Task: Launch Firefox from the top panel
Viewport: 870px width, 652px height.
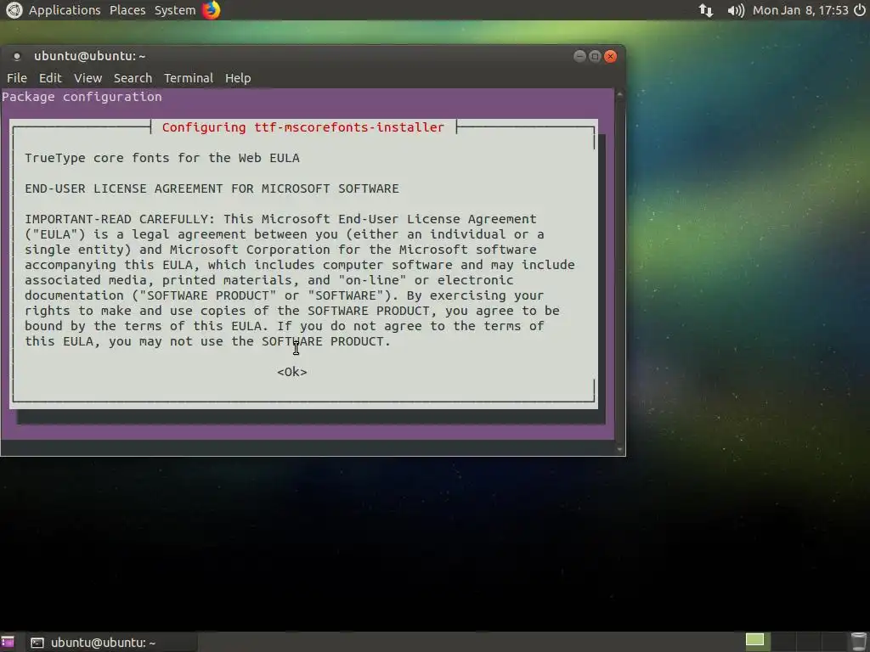Action: (211, 10)
